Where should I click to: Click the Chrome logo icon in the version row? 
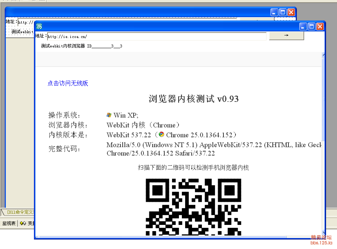[161, 134]
